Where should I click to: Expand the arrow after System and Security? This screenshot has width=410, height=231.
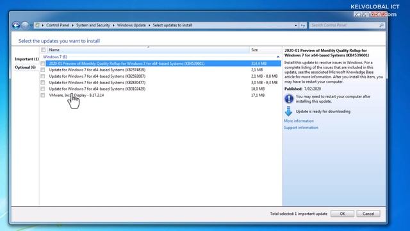pos(113,25)
